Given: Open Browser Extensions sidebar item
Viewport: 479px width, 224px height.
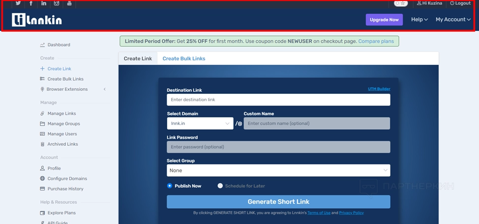Looking at the screenshot, I should [x=67, y=89].
